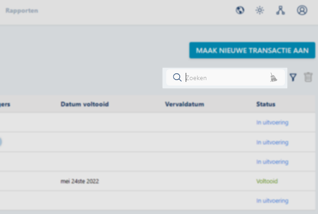The image size is (318, 214).
Task: Clear the search with broom icon
Action: (x=274, y=77)
